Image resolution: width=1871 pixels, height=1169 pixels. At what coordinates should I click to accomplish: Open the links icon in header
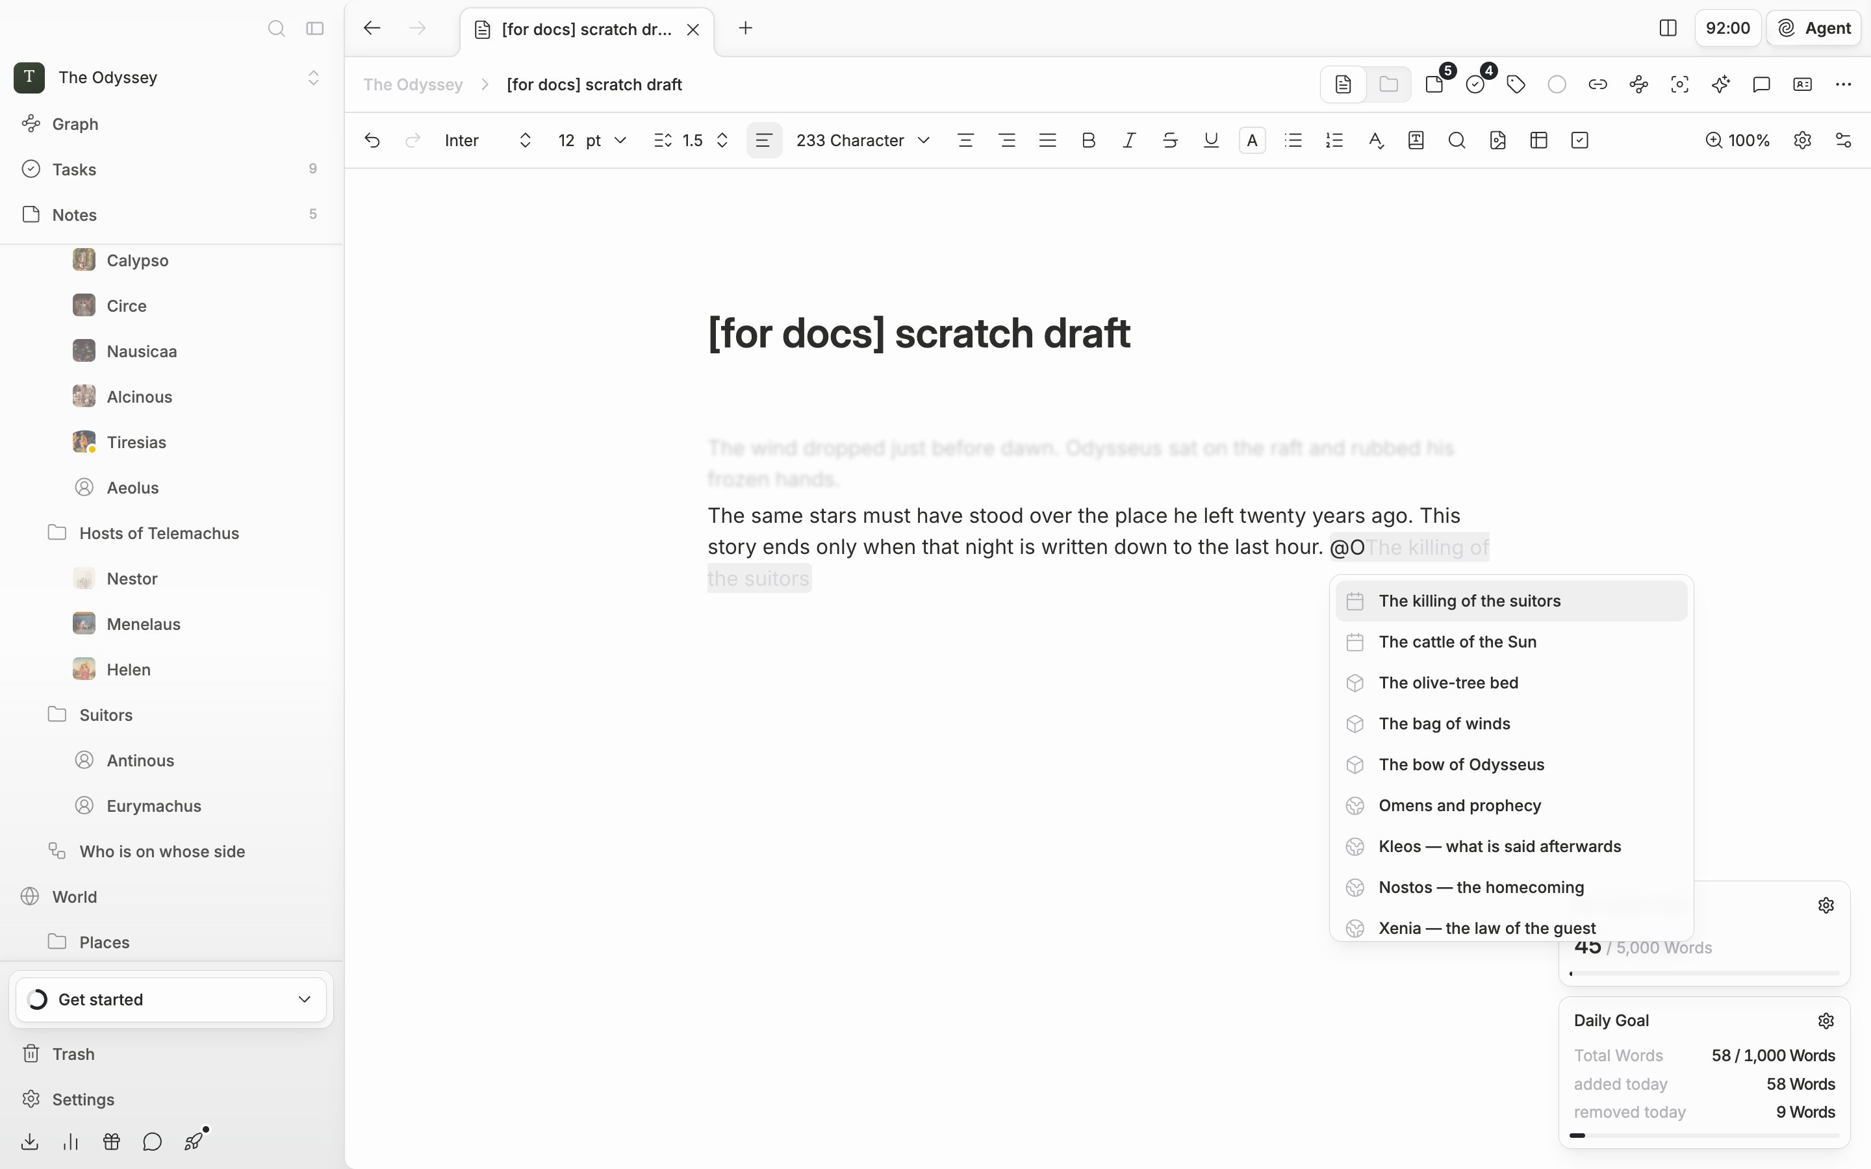pos(1598,84)
